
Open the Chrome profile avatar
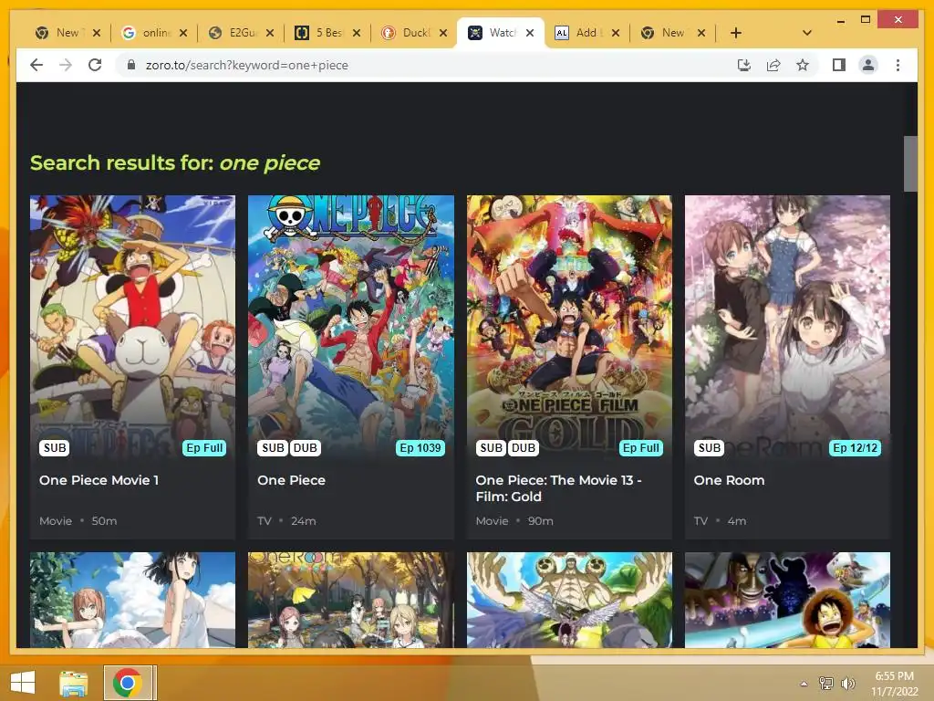point(868,65)
